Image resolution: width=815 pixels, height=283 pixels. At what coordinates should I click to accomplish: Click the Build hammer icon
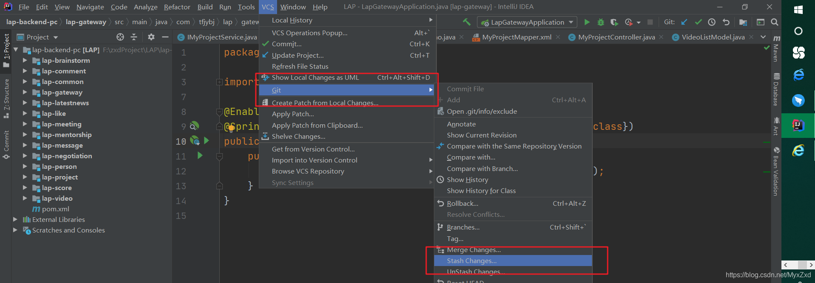coord(467,22)
